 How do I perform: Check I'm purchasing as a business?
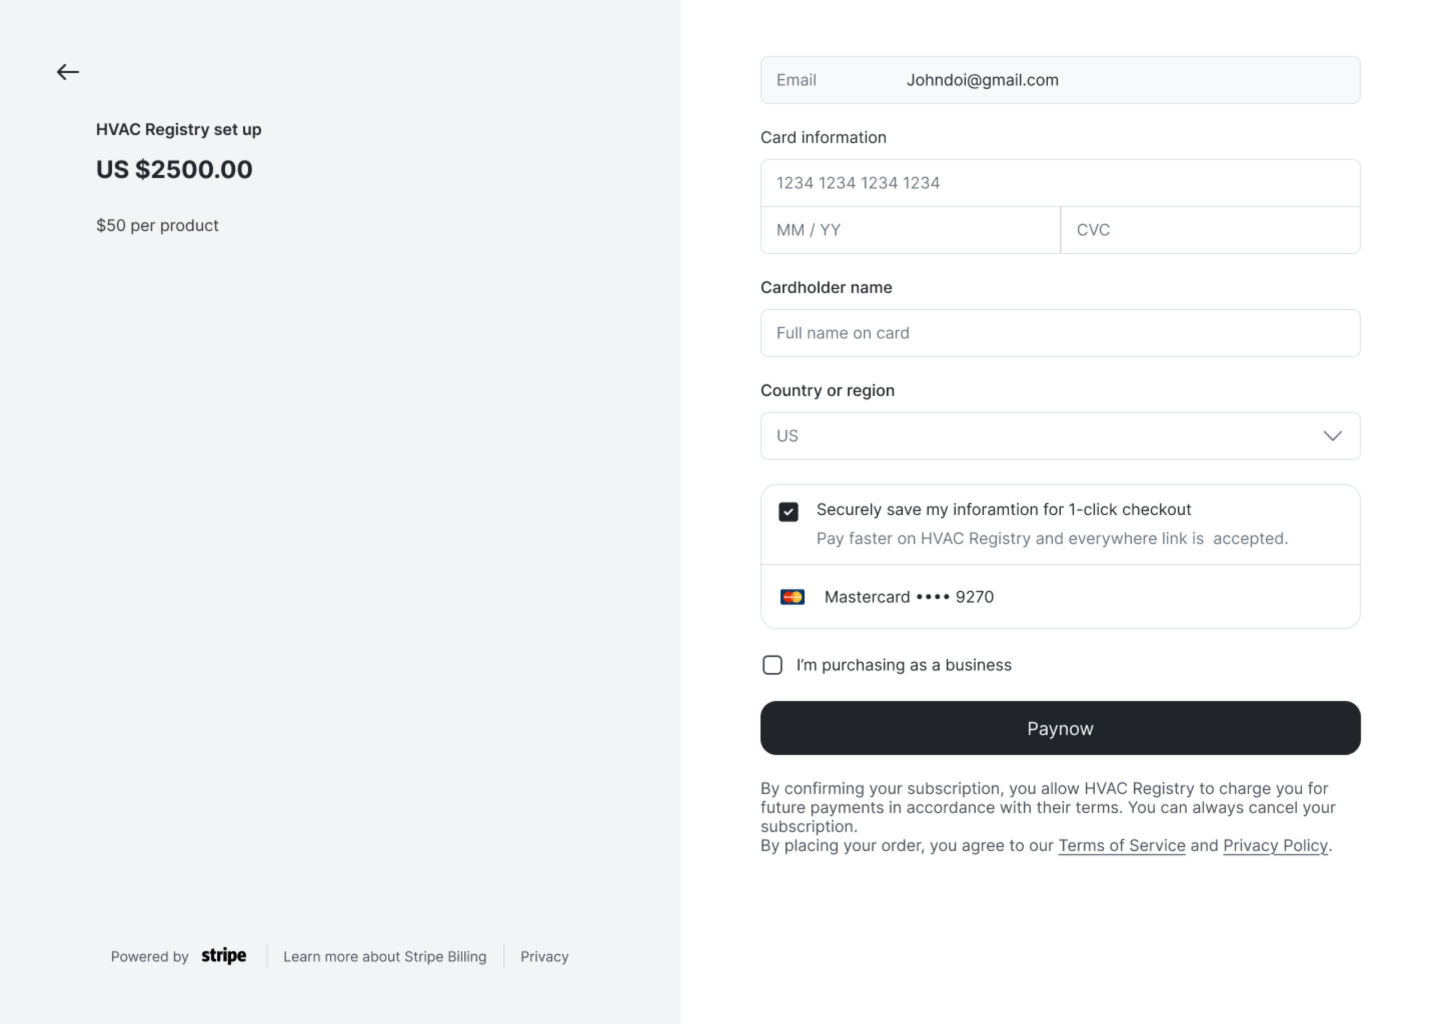772,664
